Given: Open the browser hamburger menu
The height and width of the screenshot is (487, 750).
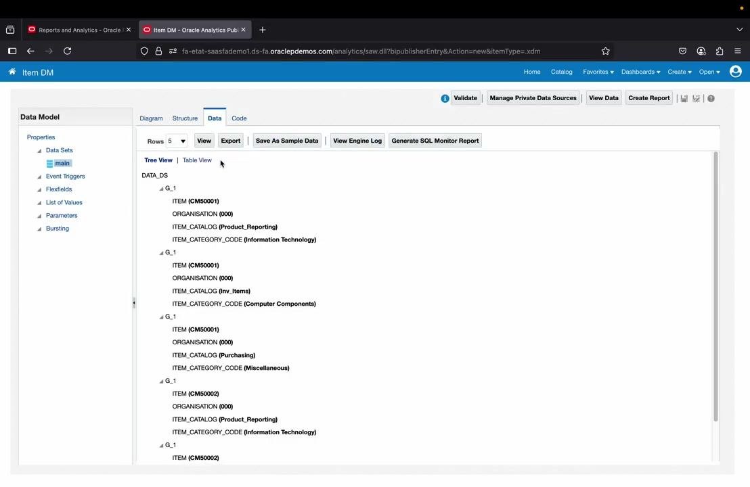Looking at the screenshot, I should pyautogui.click(x=738, y=51).
